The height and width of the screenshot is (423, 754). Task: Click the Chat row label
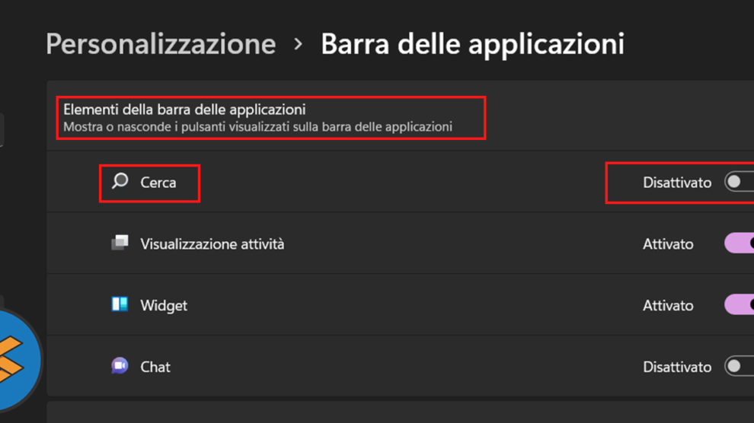coord(155,367)
